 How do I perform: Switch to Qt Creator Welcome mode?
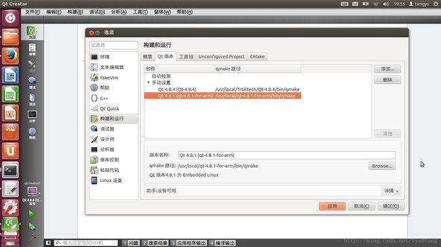[x=32, y=32]
